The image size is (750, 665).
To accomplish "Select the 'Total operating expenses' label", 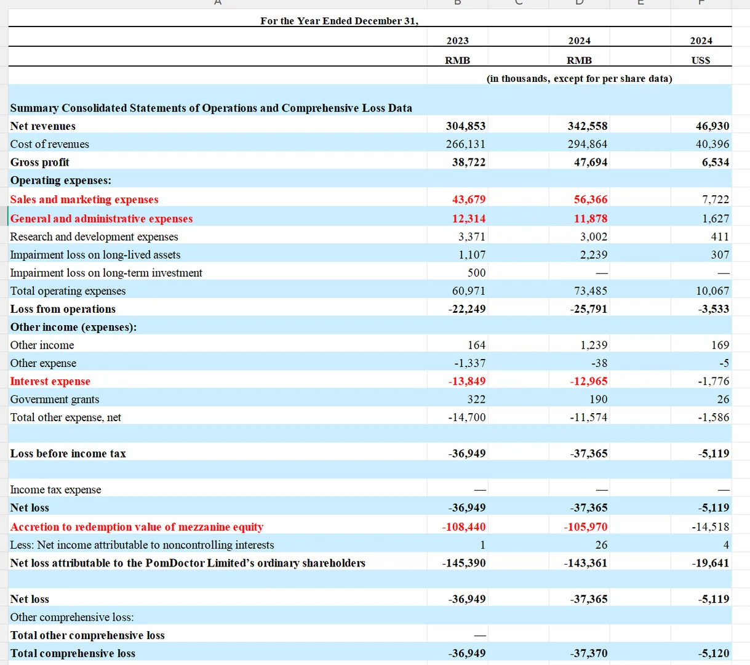I will (x=68, y=291).
